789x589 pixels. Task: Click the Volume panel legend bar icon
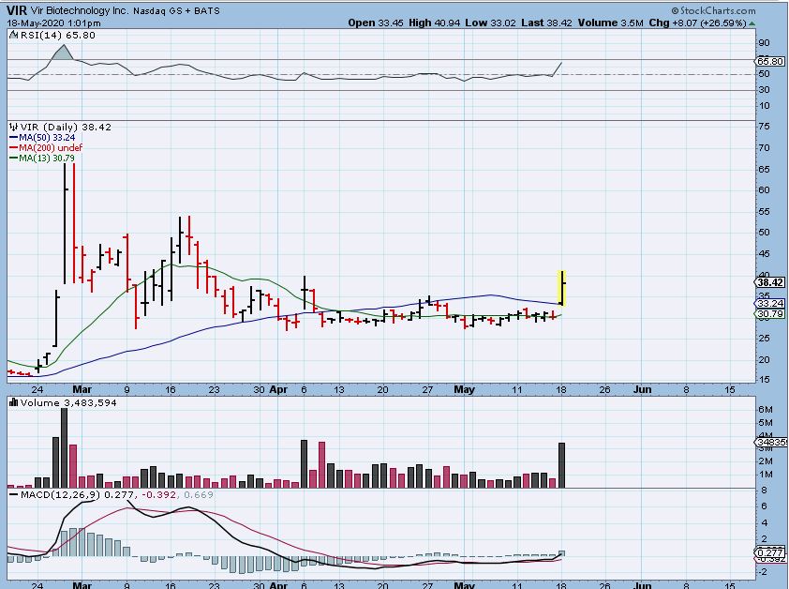14,402
